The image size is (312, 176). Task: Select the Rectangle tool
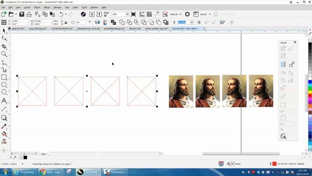click(4, 77)
